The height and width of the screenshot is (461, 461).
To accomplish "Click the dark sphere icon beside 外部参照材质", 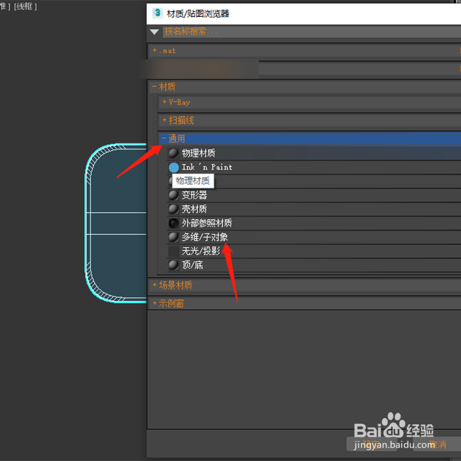I will pos(173,224).
